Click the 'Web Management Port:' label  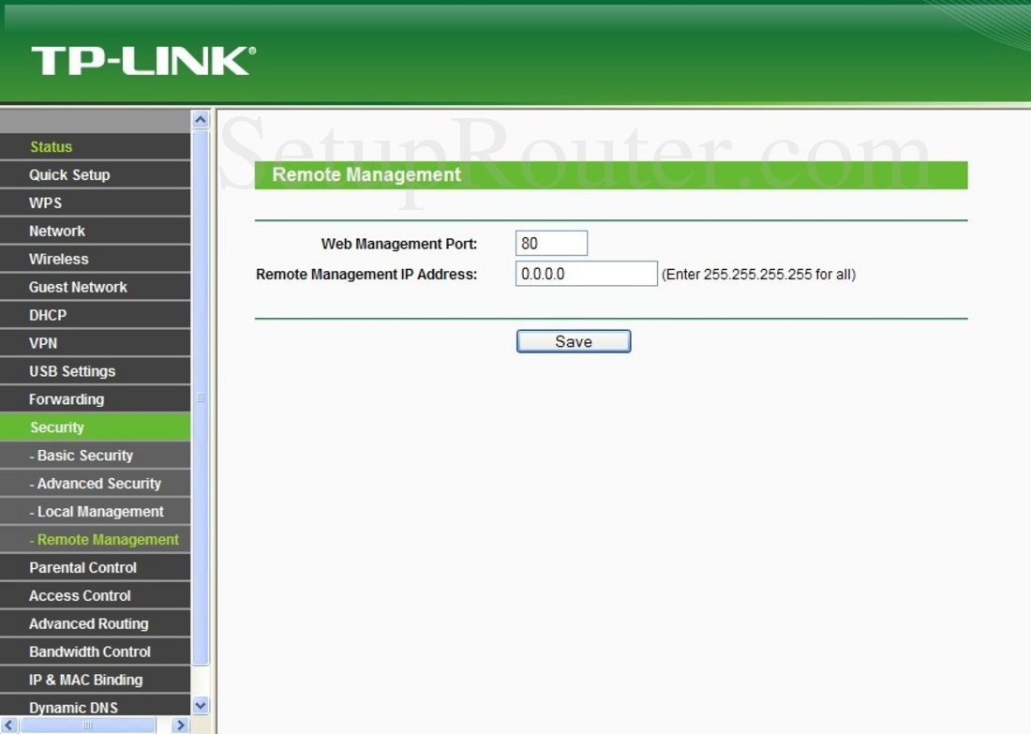pyautogui.click(x=399, y=244)
